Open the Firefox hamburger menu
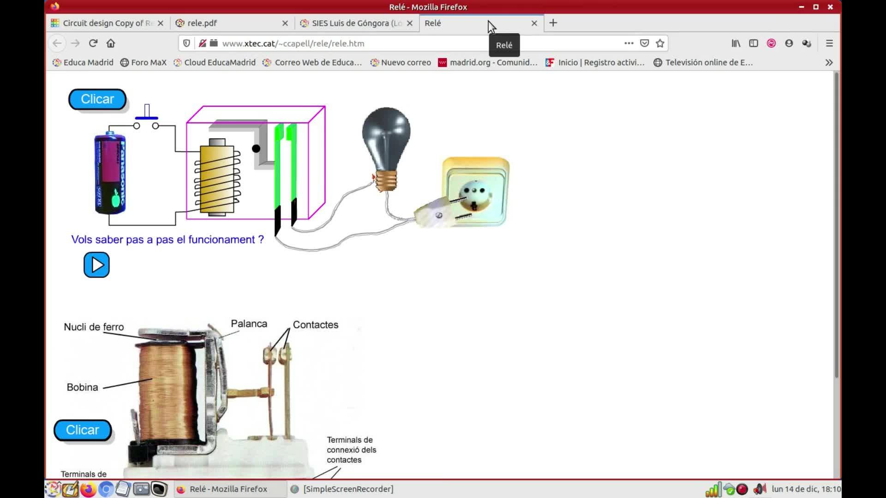 coord(829,43)
